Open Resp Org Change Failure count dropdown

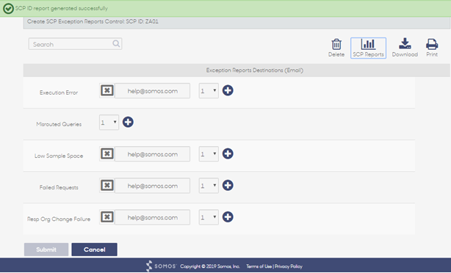coord(209,217)
